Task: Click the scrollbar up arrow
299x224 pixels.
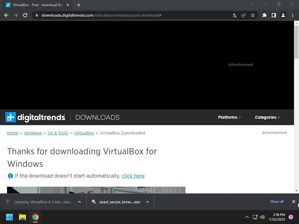Action: pos(296,23)
